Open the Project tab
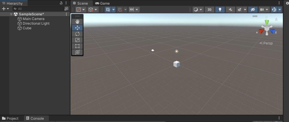This screenshot has width=289, height=122. [x=10, y=118]
